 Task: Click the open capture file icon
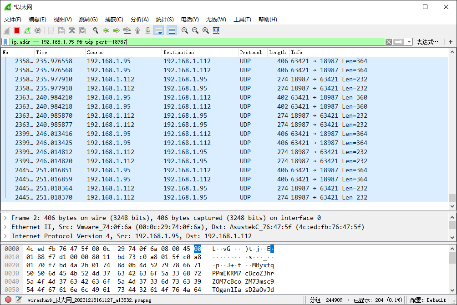tap(51, 30)
